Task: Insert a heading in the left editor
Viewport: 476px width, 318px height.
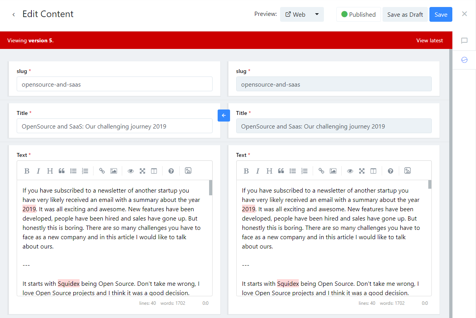Action: click(x=50, y=171)
